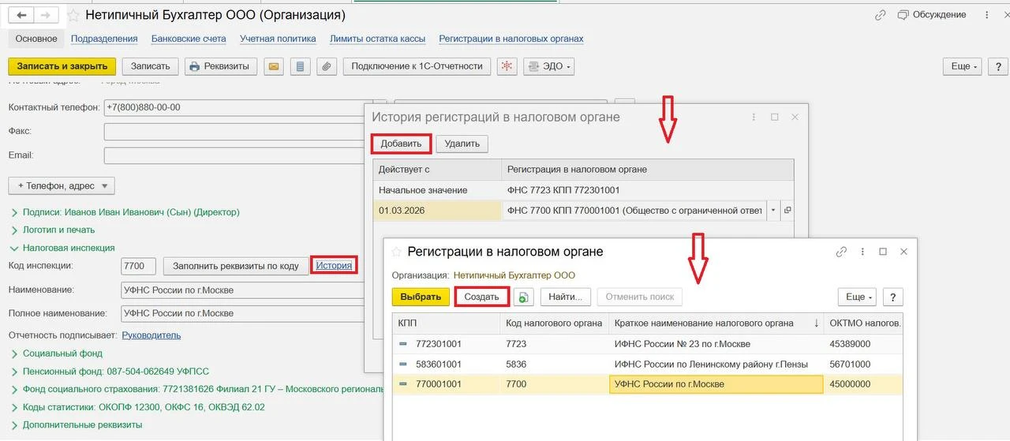Open the Подразделения tab
The image size is (1010, 441).
pos(104,39)
